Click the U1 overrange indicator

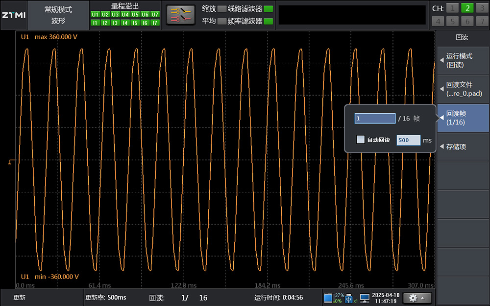(x=95, y=15)
